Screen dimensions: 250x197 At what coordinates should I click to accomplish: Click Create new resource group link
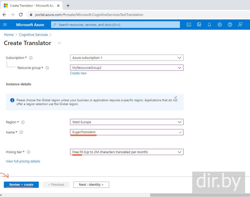click(78, 73)
